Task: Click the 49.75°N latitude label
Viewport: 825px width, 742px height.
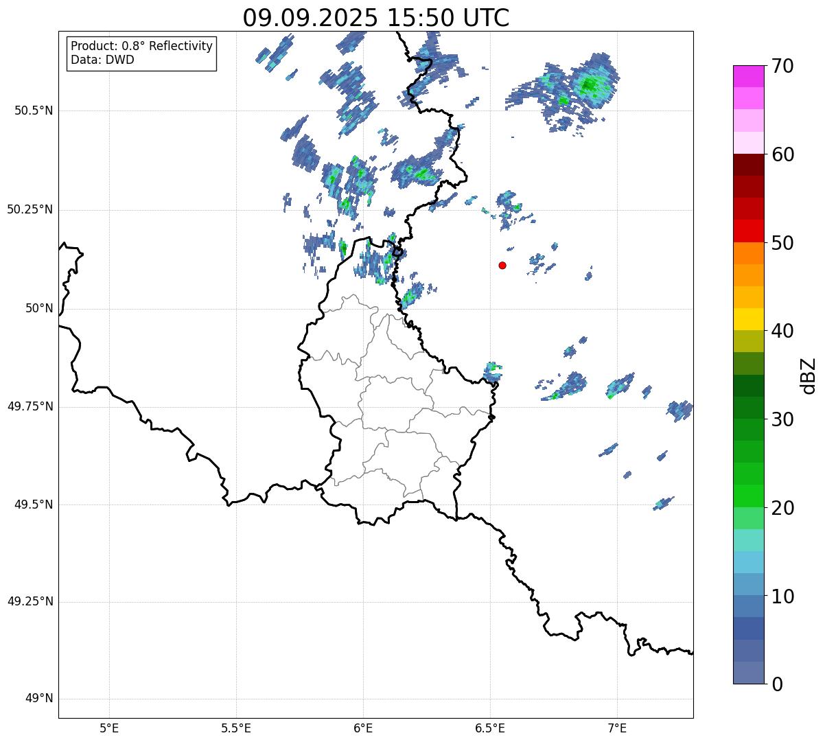Action: coord(30,406)
